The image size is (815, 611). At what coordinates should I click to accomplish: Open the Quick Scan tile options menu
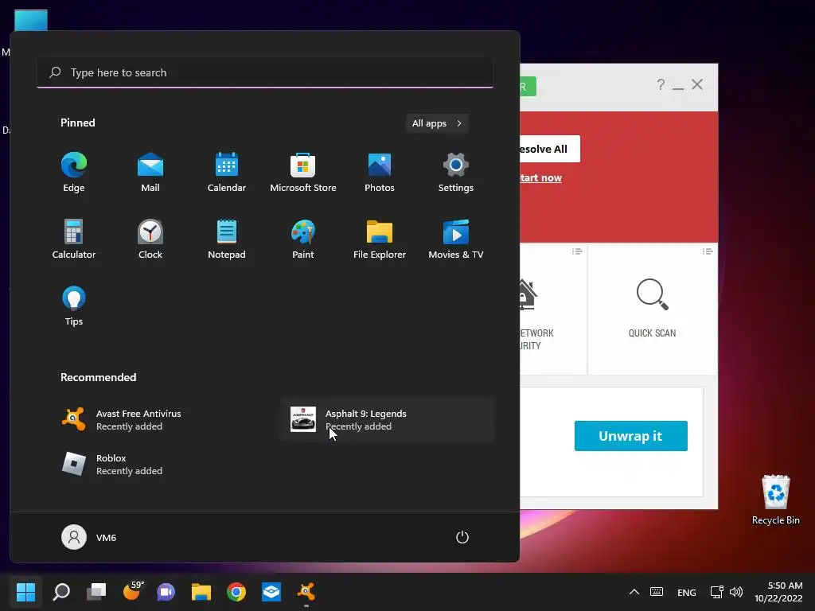click(708, 251)
